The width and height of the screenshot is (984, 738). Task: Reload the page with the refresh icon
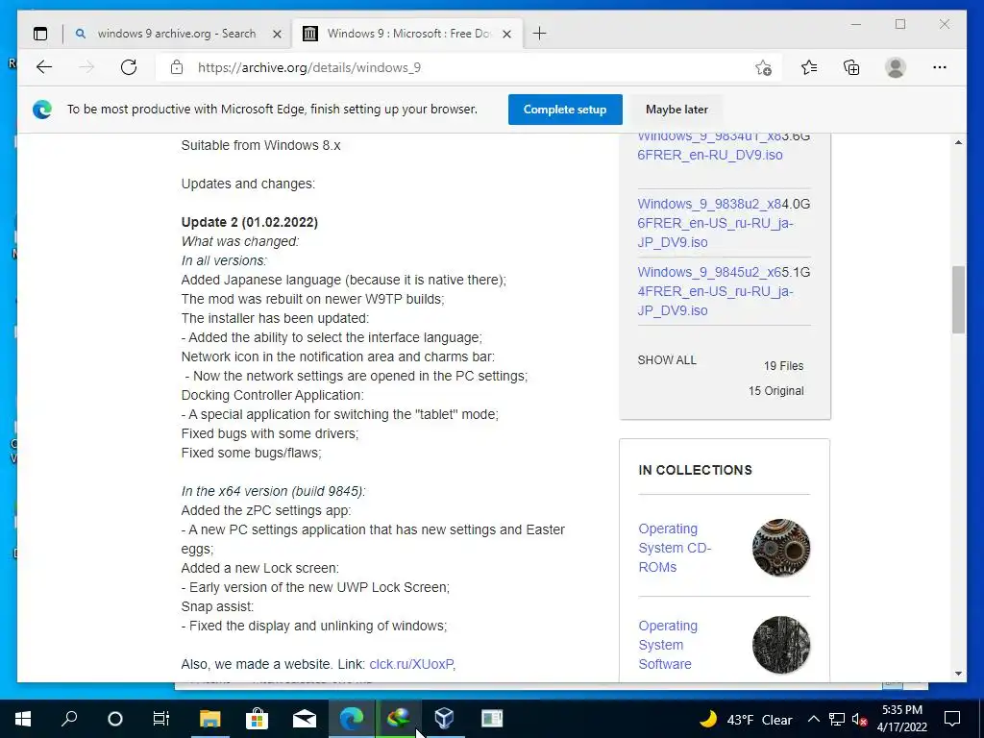(x=129, y=67)
